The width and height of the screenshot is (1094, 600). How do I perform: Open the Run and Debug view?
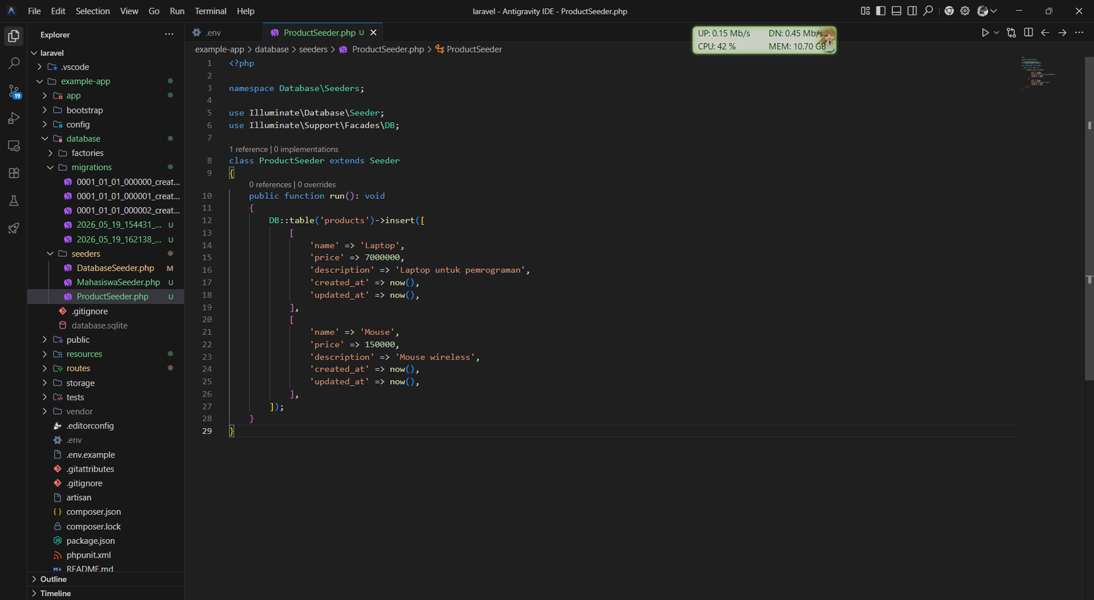(14, 118)
